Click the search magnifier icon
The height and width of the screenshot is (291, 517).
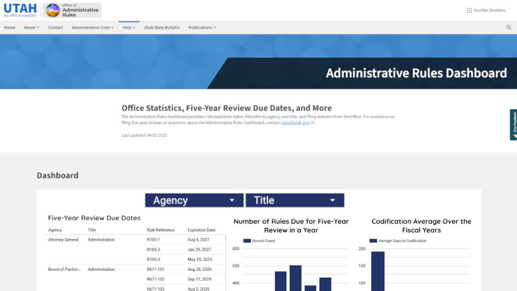coord(509,27)
